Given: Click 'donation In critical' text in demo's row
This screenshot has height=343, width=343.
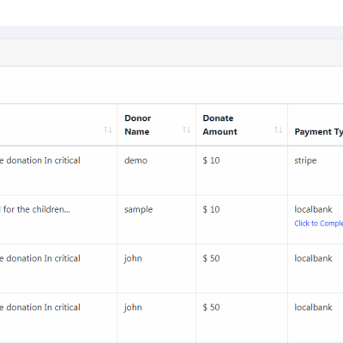Looking at the screenshot, I should coord(43,160).
